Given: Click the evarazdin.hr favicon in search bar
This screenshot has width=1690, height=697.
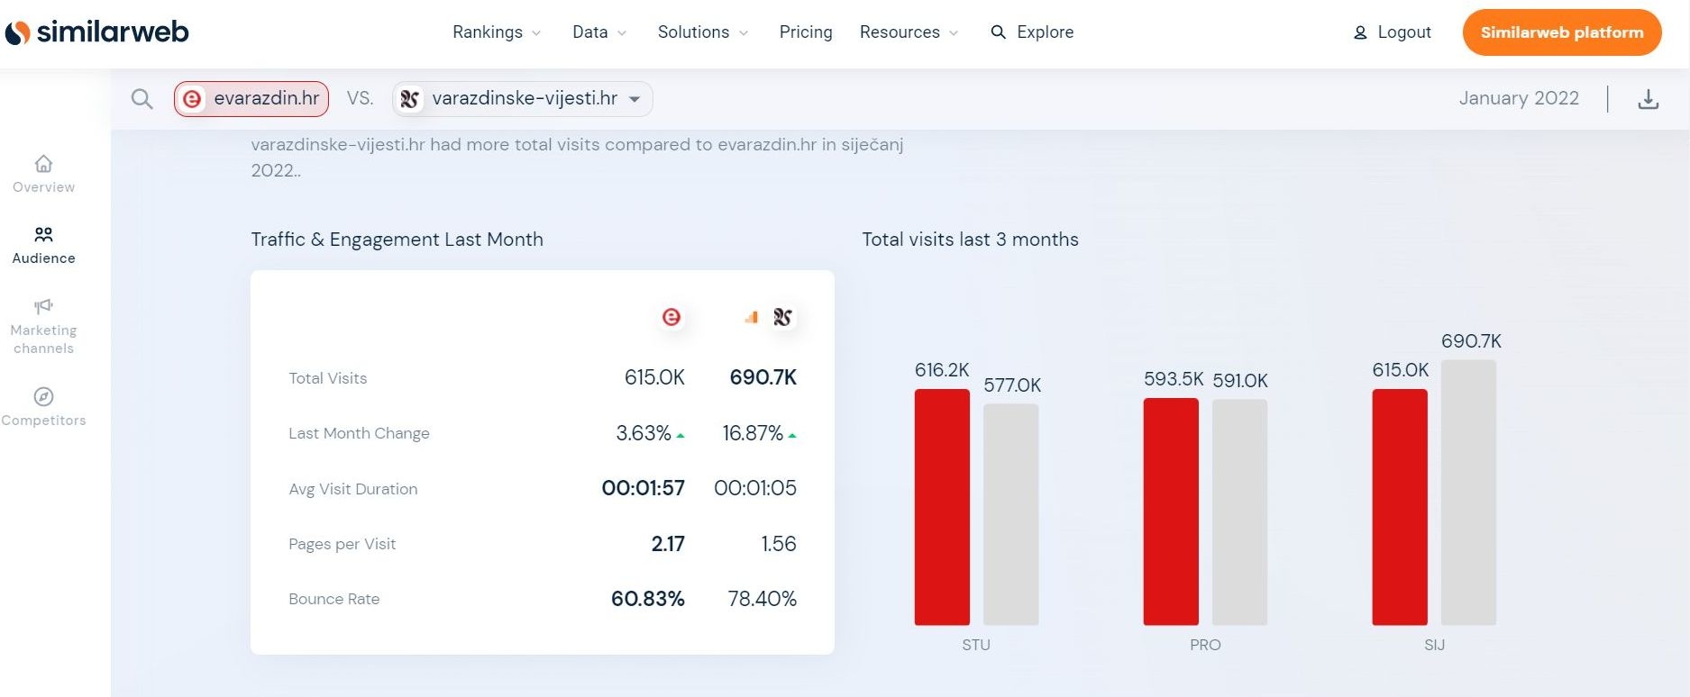Looking at the screenshot, I should [x=192, y=99].
